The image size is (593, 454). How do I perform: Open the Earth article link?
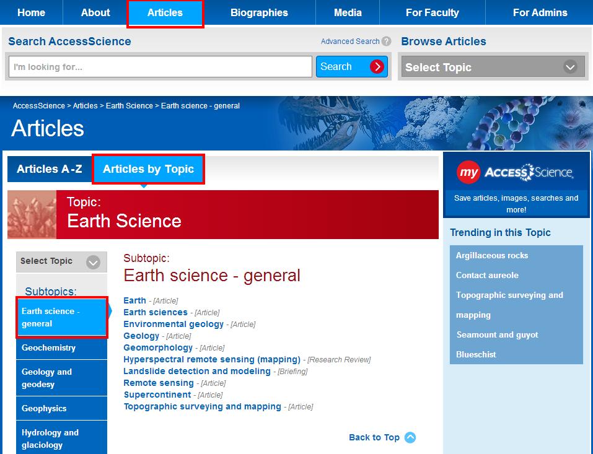134,300
